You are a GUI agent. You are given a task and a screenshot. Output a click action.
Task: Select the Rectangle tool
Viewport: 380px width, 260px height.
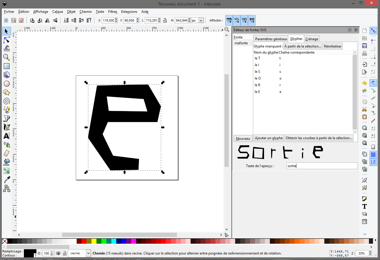(6, 66)
